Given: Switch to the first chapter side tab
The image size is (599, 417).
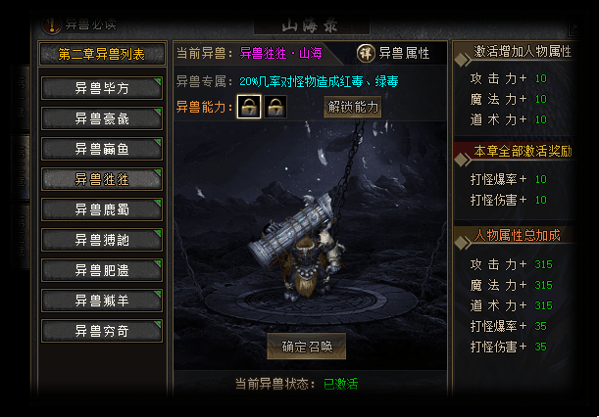Looking at the screenshot, I should pos(21,99).
